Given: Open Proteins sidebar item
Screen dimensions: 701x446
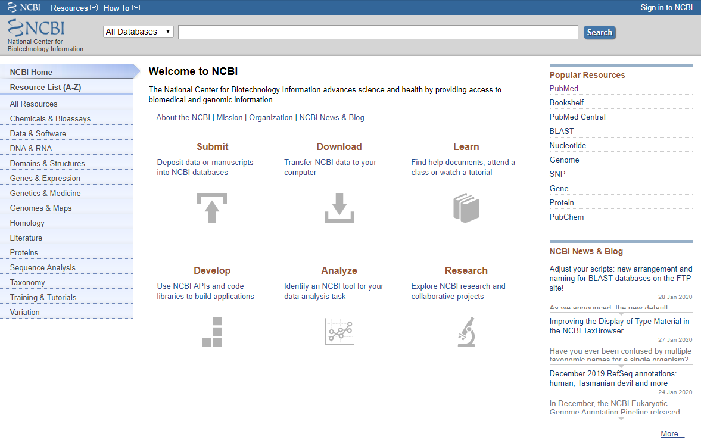Looking at the screenshot, I should coord(67,252).
